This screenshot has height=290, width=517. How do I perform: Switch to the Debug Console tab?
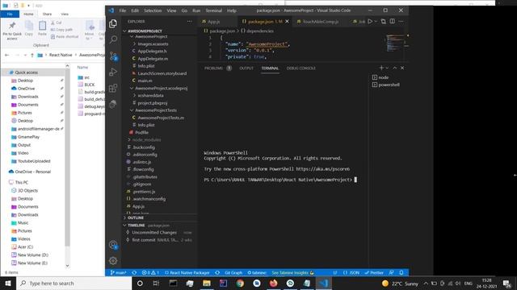pos(301,68)
